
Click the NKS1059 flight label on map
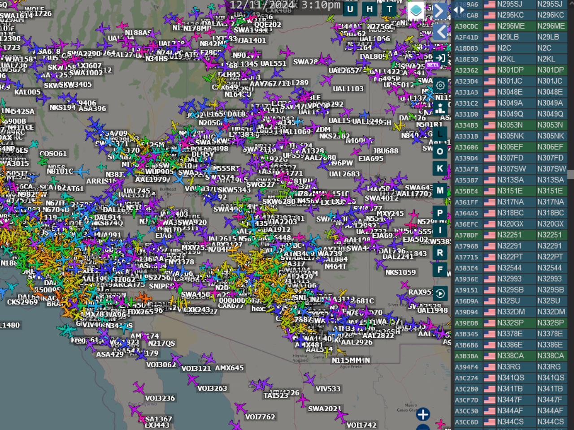click(x=400, y=272)
